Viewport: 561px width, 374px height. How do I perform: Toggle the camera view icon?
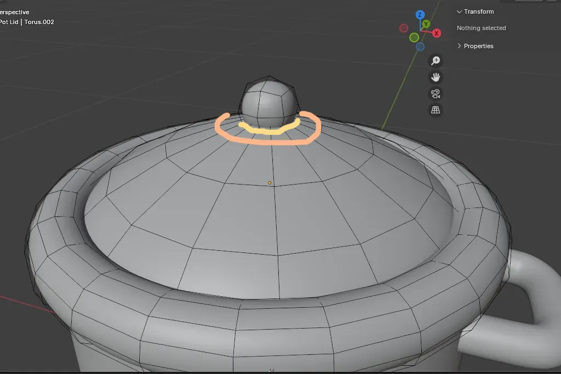[436, 94]
